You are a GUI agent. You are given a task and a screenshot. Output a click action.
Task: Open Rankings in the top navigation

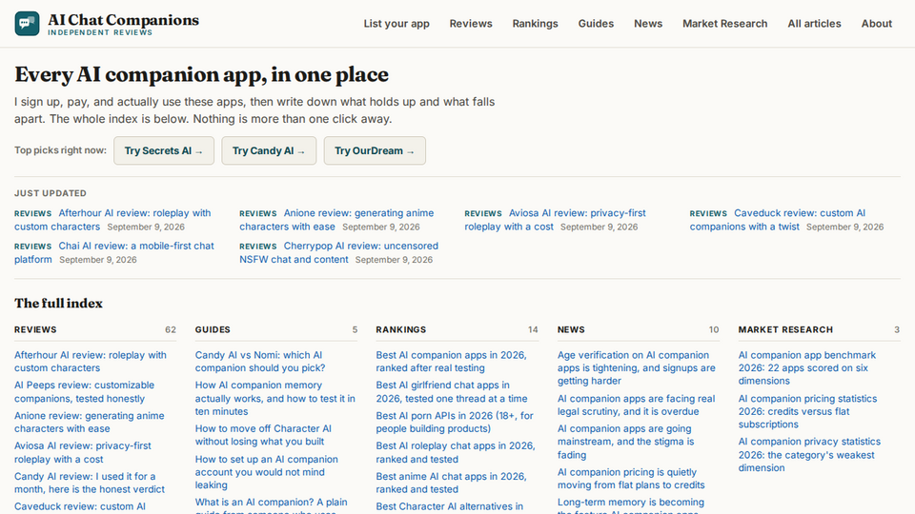pyautogui.click(x=535, y=24)
